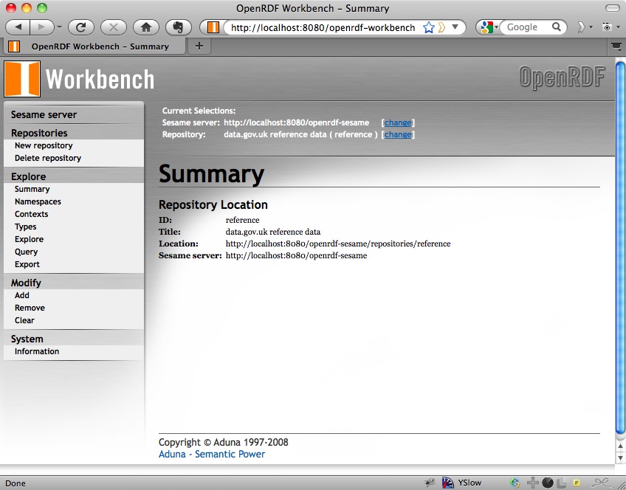Click the Modify section header
The width and height of the screenshot is (626, 490).
(x=26, y=283)
